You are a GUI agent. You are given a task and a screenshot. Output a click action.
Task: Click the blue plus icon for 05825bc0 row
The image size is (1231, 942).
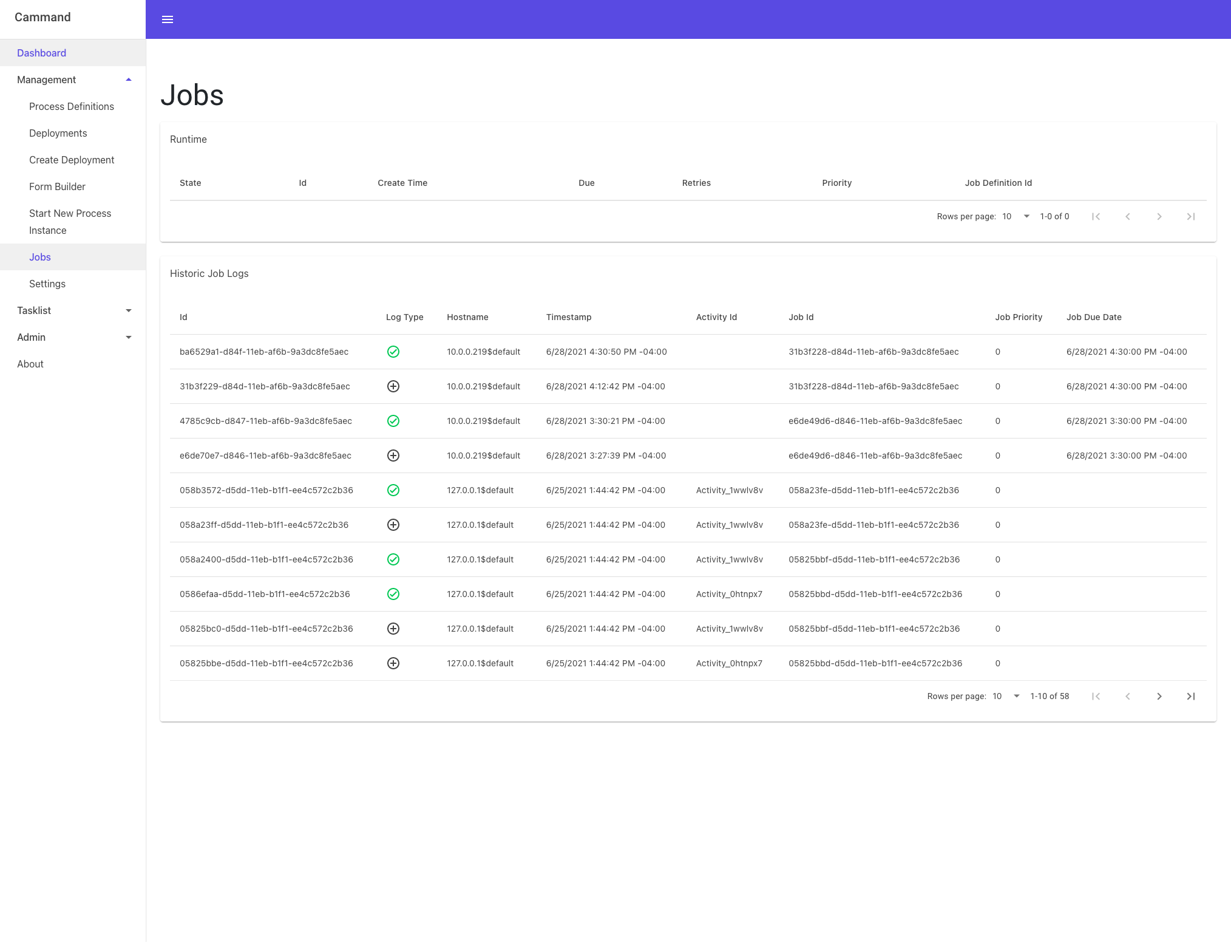(393, 629)
